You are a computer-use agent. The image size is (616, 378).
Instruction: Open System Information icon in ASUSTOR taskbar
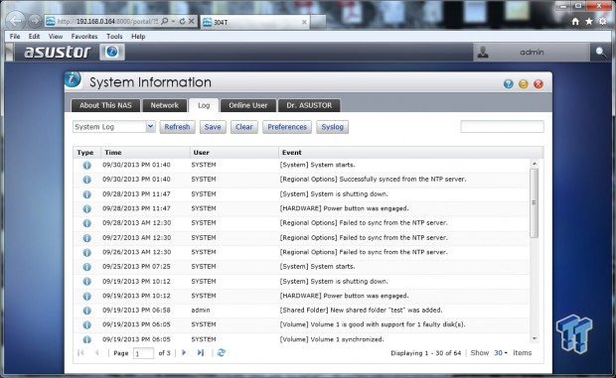point(112,52)
